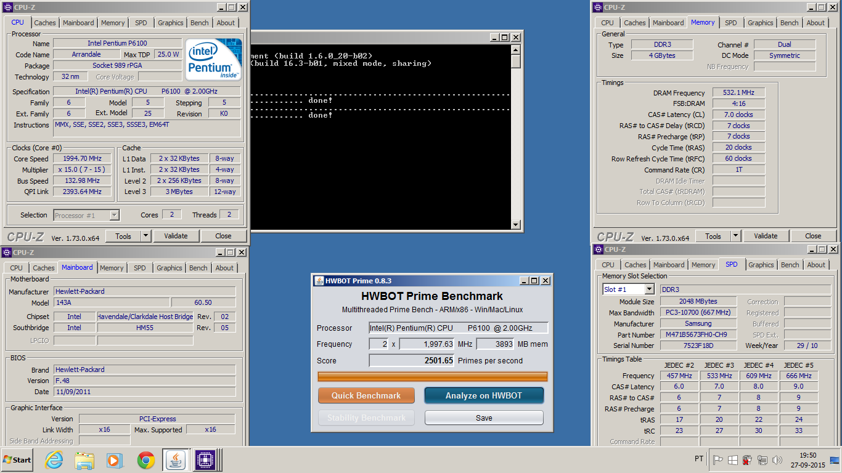842x473 pixels.
Task: Open Slot #1 memory slot dropdown
Action: [x=649, y=289]
